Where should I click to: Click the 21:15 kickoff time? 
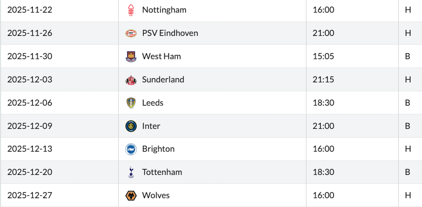[x=323, y=80]
